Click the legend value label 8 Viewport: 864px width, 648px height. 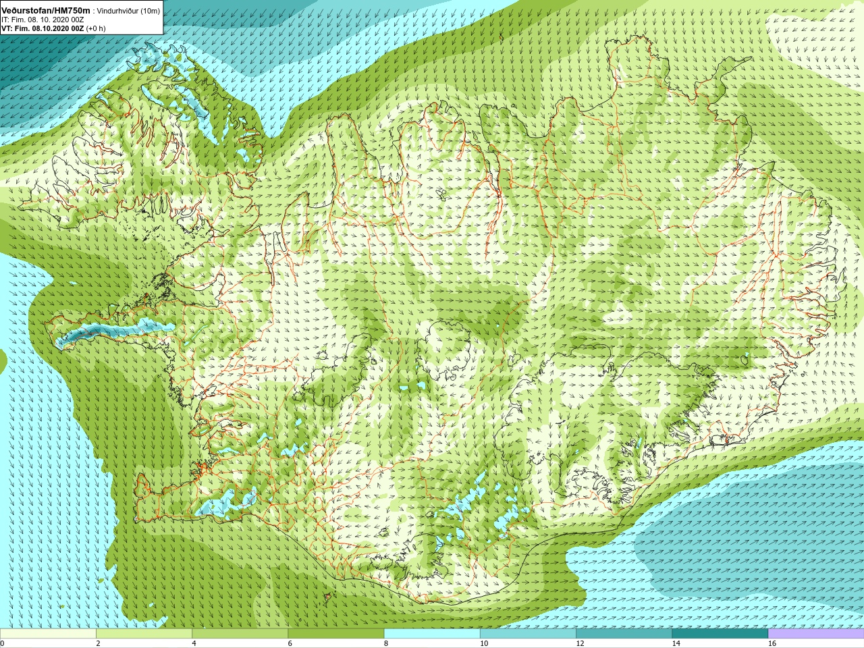click(x=386, y=643)
